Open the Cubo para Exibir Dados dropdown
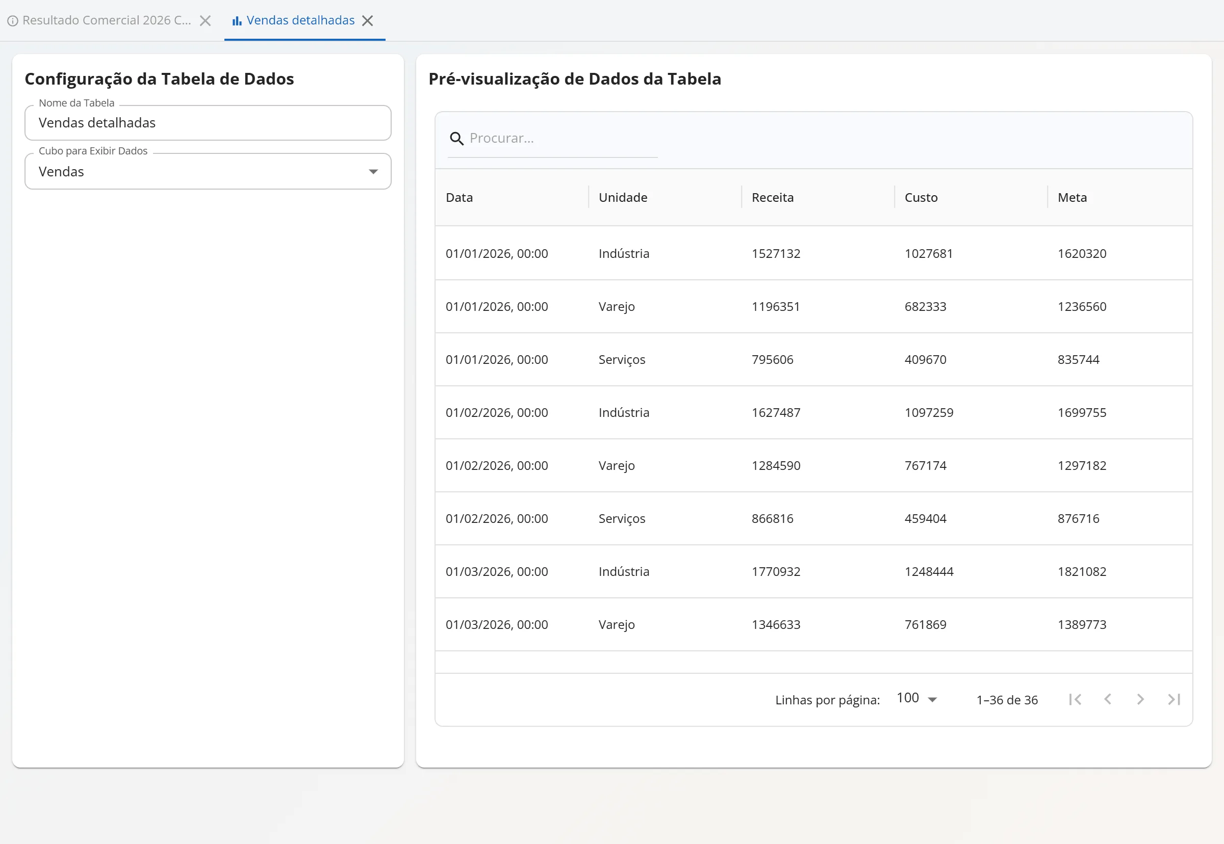Viewport: 1224px width, 844px height. [x=208, y=171]
